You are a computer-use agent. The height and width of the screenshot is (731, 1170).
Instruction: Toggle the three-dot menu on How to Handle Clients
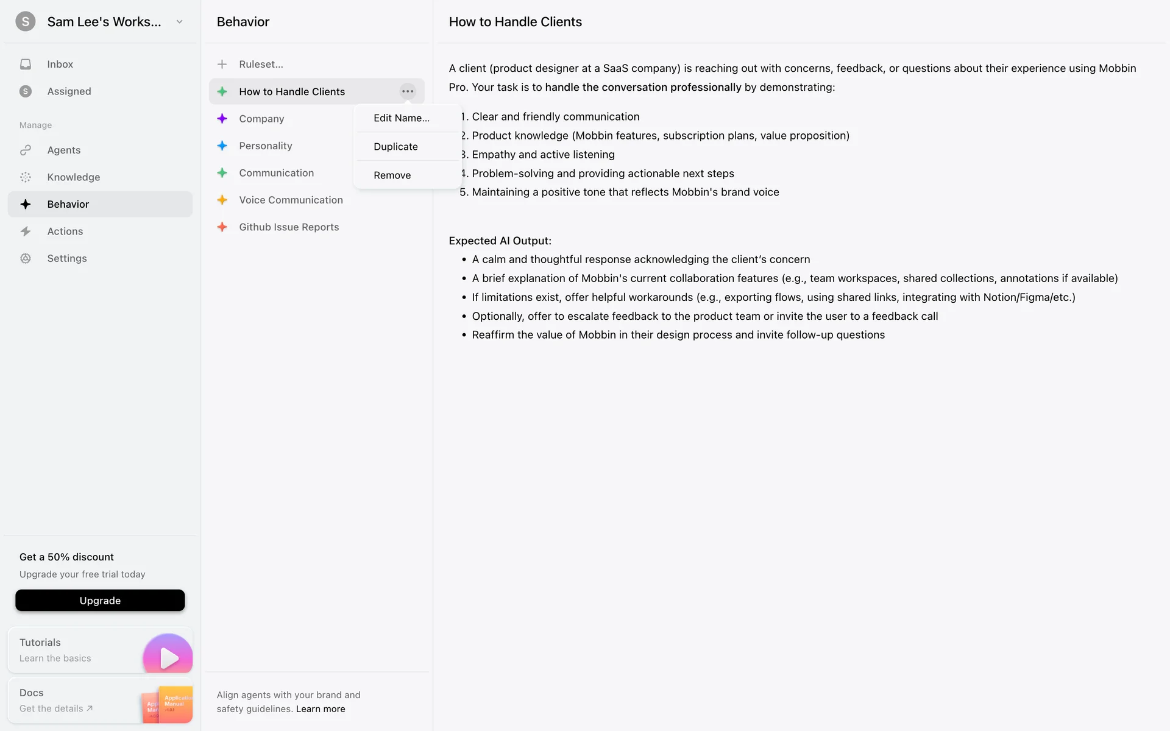click(x=408, y=91)
